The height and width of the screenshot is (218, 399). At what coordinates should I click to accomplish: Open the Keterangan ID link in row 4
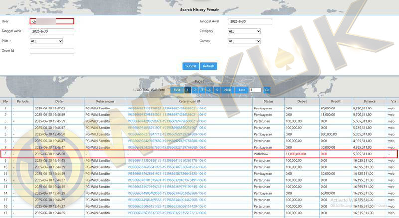click(167, 128)
